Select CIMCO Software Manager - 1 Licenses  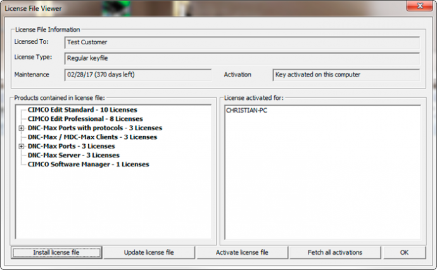(x=88, y=164)
